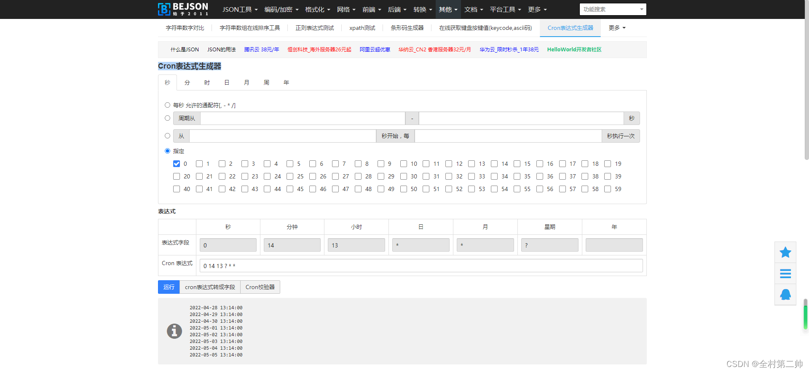Select the 从...秒开始 interval radio option
This screenshot has width=809, height=372.
click(167, 136)
